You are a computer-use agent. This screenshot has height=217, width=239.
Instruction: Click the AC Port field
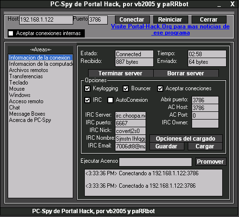(x=205, y=116)
